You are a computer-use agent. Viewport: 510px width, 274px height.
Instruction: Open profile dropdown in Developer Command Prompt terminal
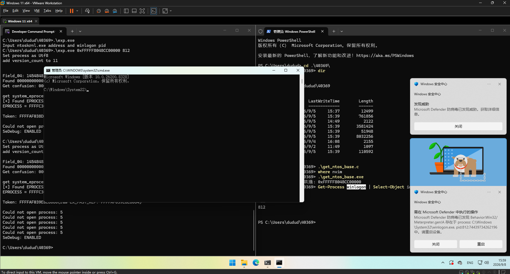pos(80,31)
